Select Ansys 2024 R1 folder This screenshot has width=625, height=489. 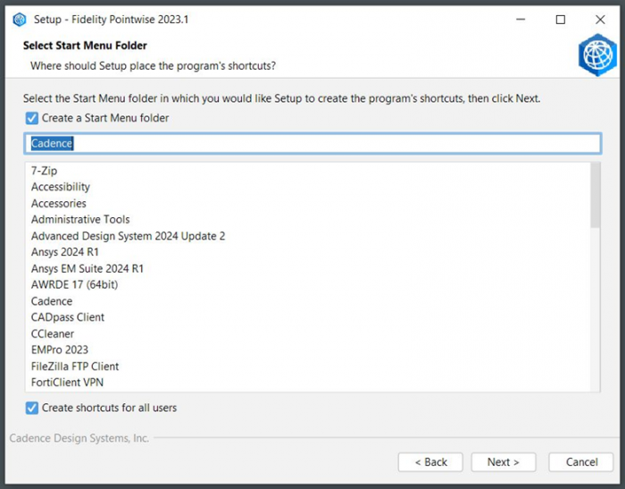pos(65,252)
